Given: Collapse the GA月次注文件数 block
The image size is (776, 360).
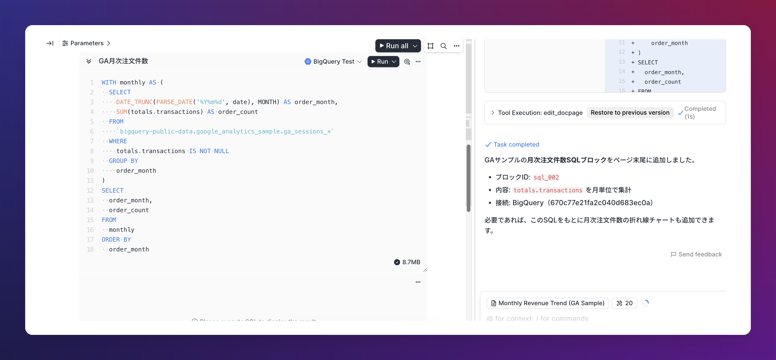Looking at the screenshot, I should 89,61.
